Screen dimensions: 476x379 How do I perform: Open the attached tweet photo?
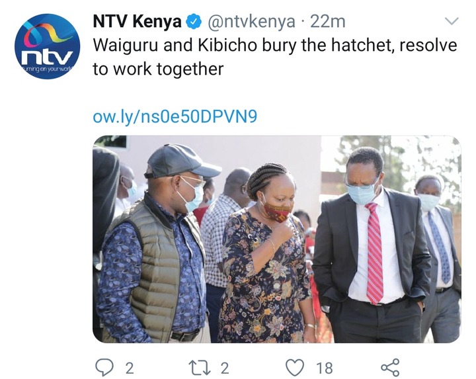pos(277,239)
